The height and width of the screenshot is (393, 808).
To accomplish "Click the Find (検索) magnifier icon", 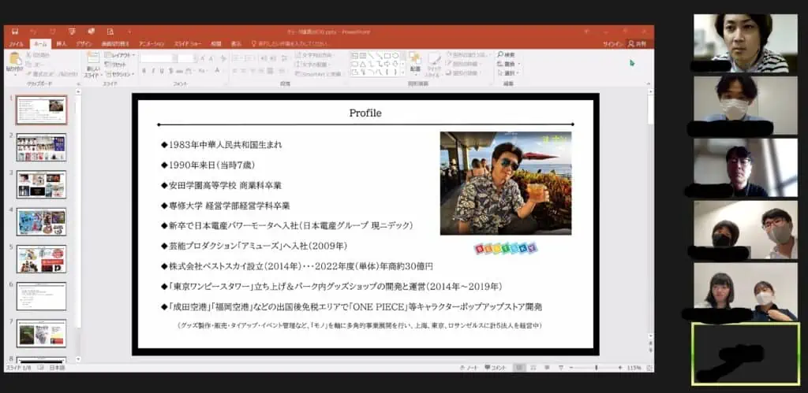I will pos(499,54).
